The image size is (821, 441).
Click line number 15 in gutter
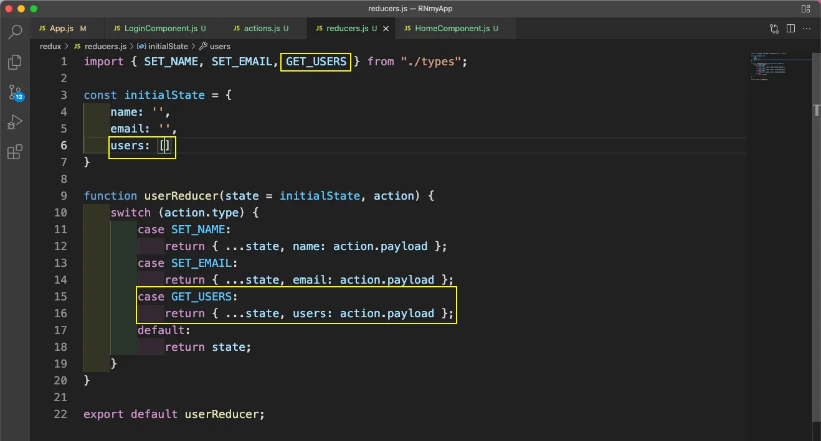60,297
